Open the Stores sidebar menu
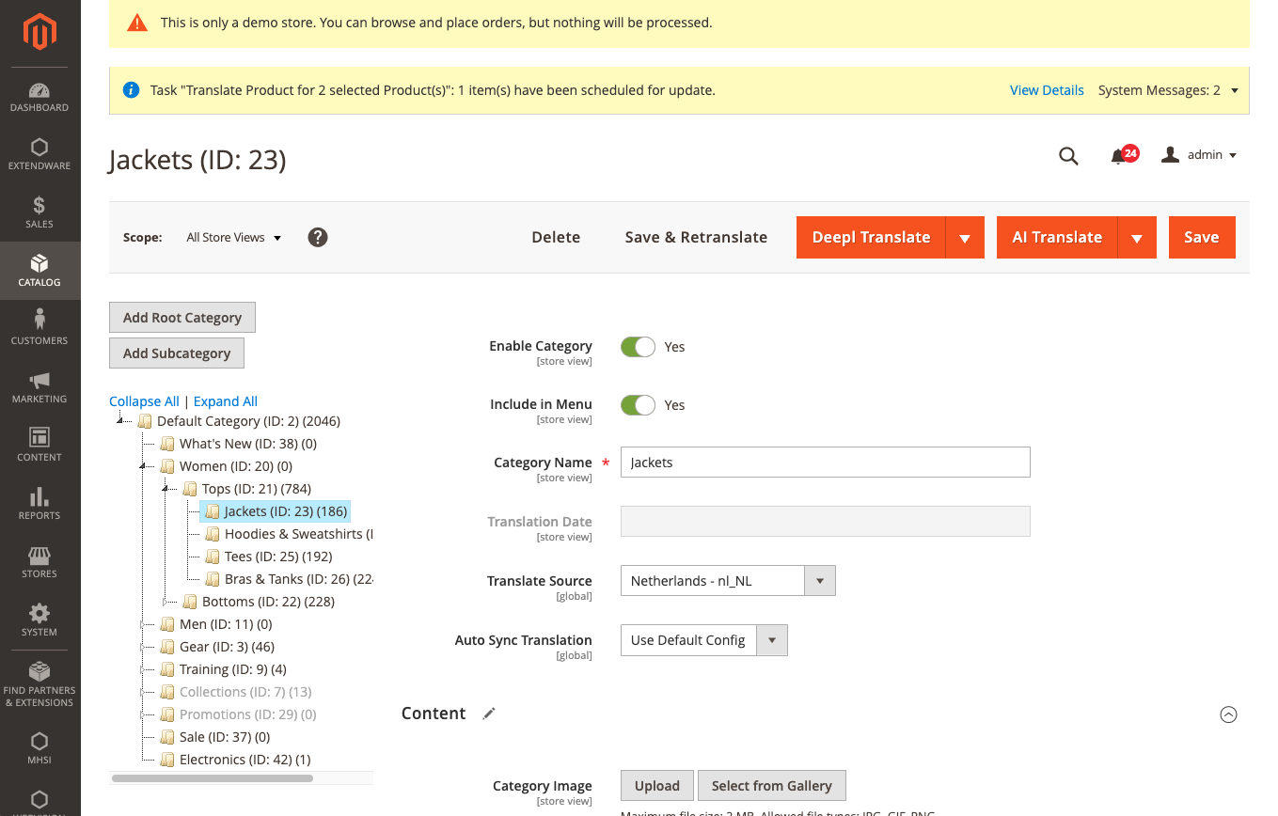Image resolution: width=1278 pixels, height=816 pixels. (39, 562)
